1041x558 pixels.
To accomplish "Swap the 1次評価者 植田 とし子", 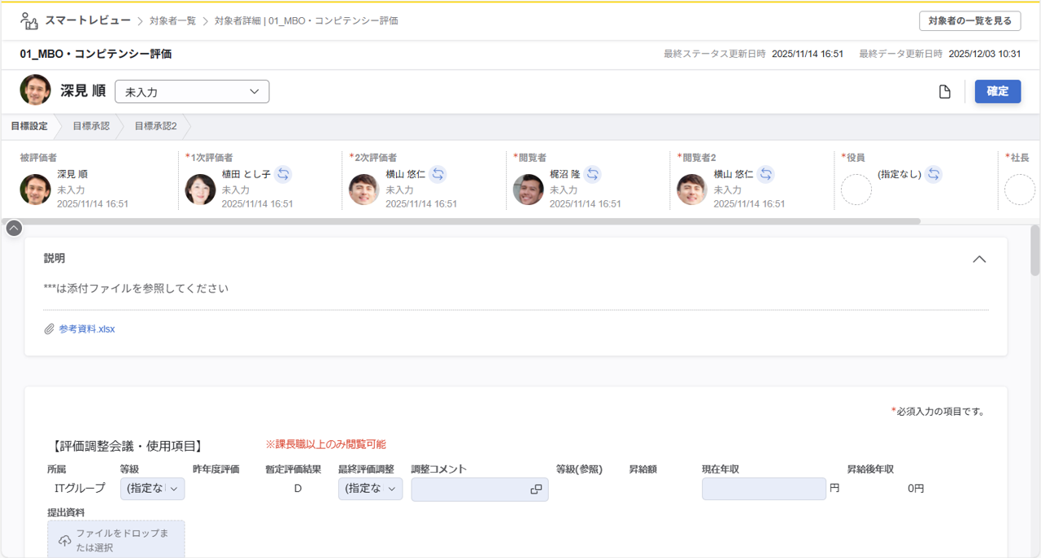I will 282,174.
